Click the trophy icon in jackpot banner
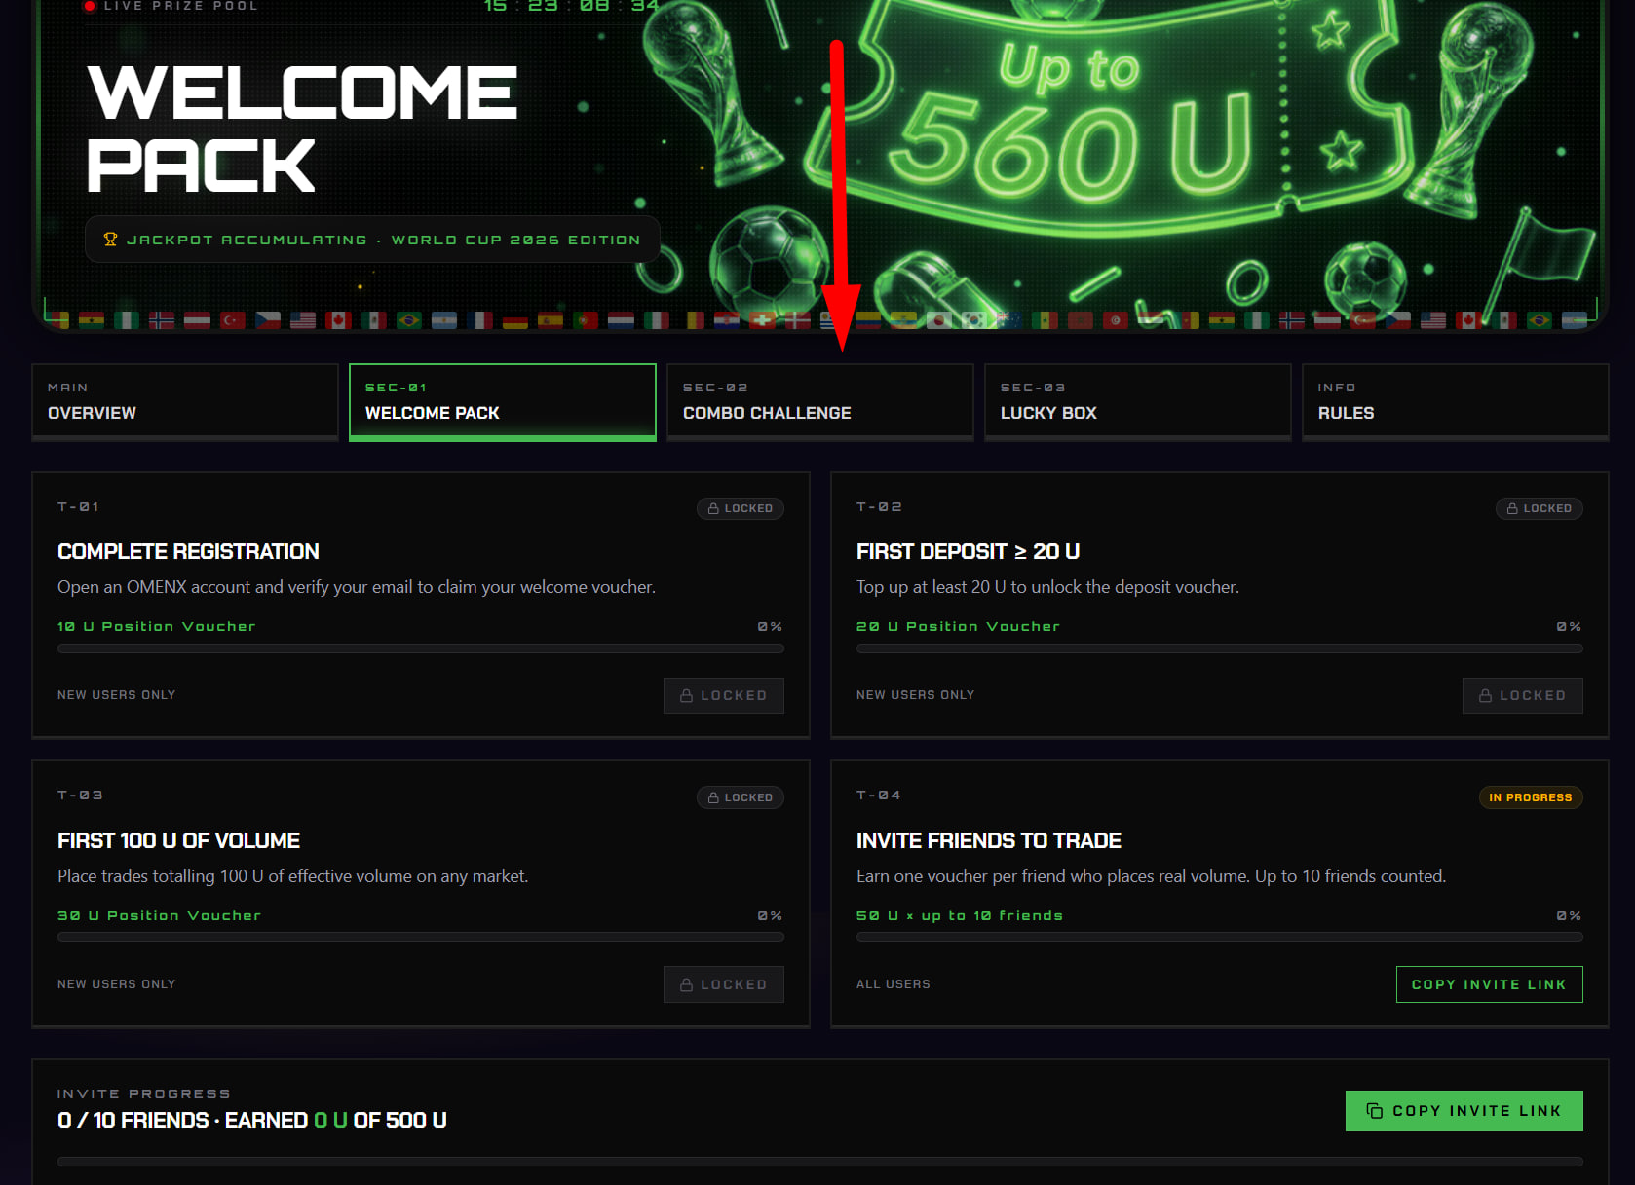This screenshot has height=1185, width=1635. [x=110, y=240]
